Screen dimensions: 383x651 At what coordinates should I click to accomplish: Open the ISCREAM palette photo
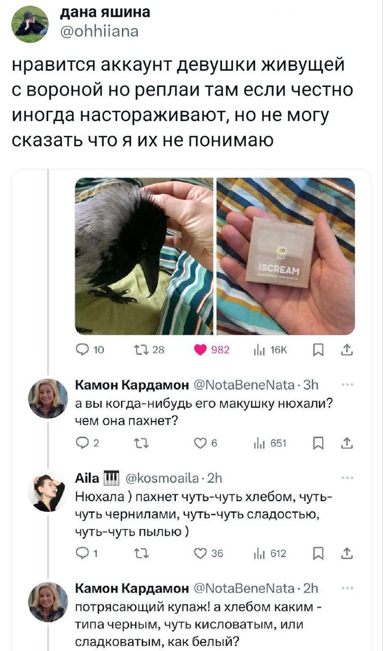point(285,256)
